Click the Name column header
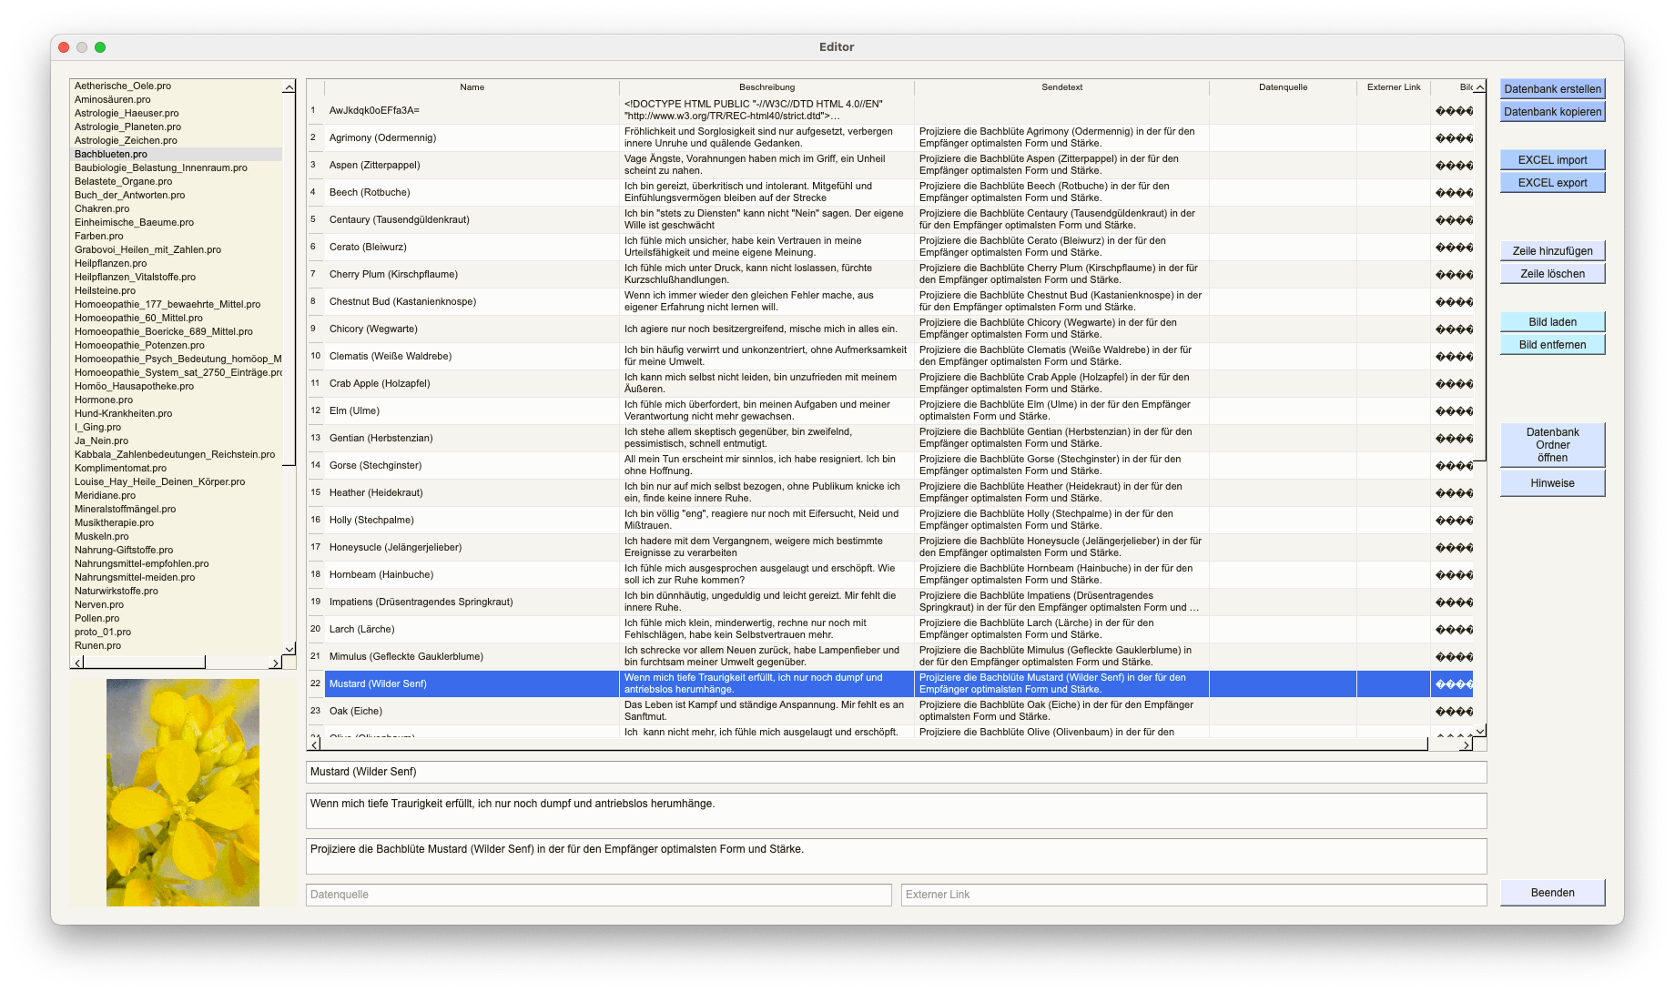 (x=472, y=87)
